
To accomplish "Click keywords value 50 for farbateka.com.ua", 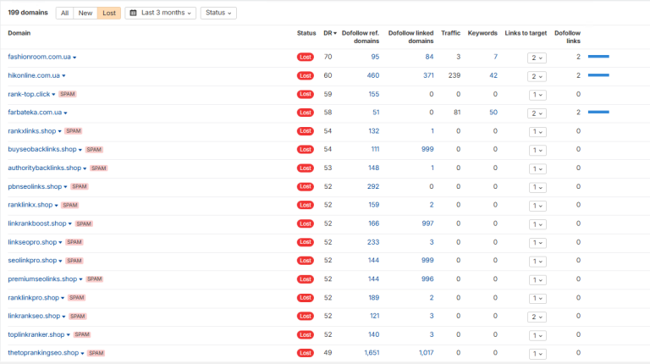I will point(493,113).
